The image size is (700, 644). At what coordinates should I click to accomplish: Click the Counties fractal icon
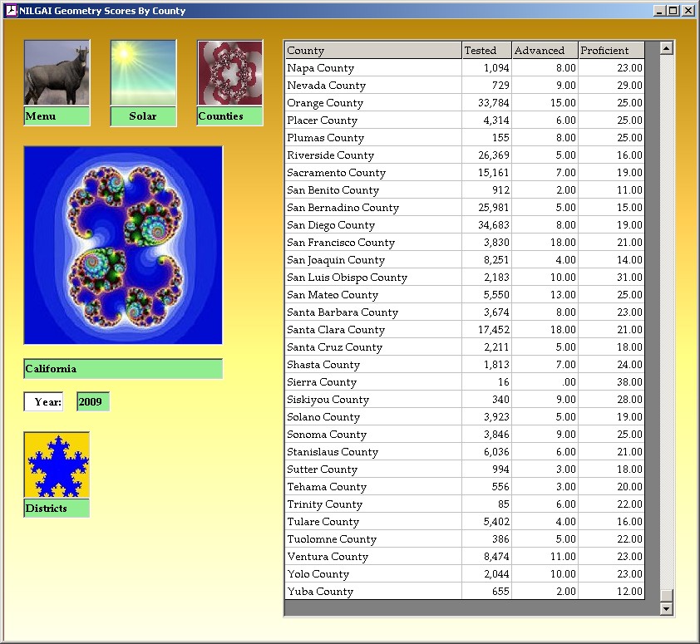tap(229, 73)
